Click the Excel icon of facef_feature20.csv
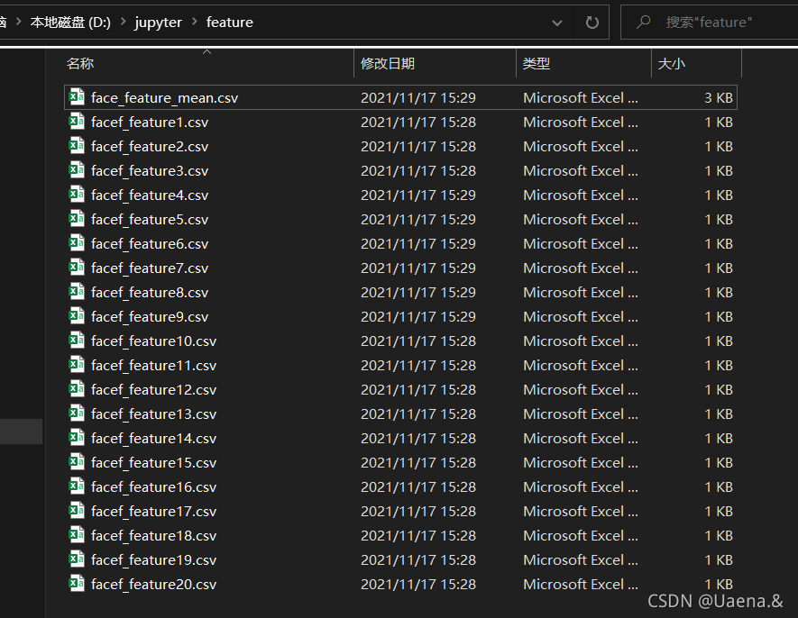The image size is (798, 618). (x=77, y=584)
